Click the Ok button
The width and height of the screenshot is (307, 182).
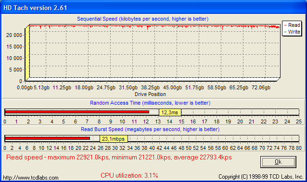click(x=278, y=162)
